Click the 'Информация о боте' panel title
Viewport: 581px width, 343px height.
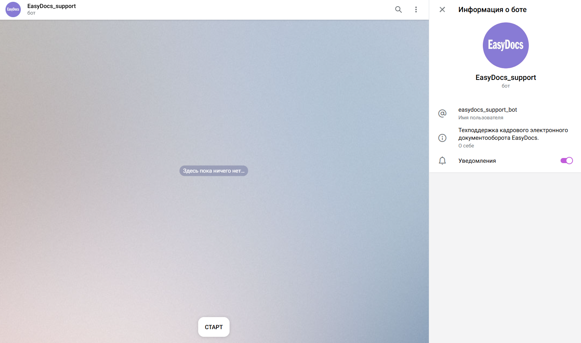pos(492,10)
